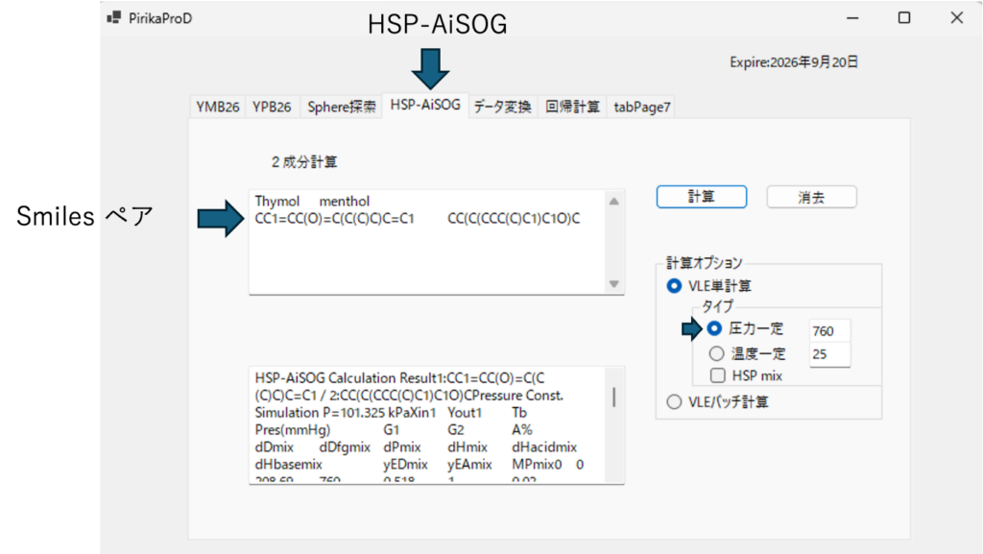Click the 計算 button
Screen dimensions: 983x554
(x=701, y=196)
